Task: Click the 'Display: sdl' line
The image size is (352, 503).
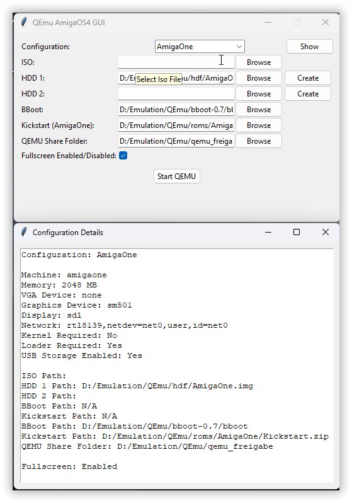Action: pyautogui.click(x=51, y=315)
